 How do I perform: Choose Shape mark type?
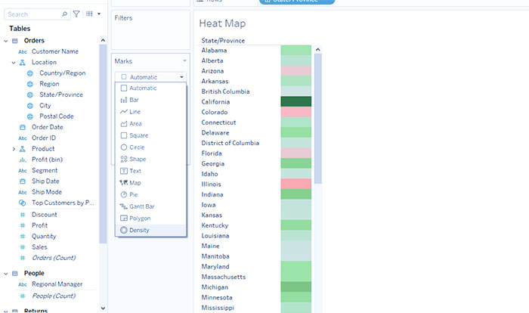(150, 159)
